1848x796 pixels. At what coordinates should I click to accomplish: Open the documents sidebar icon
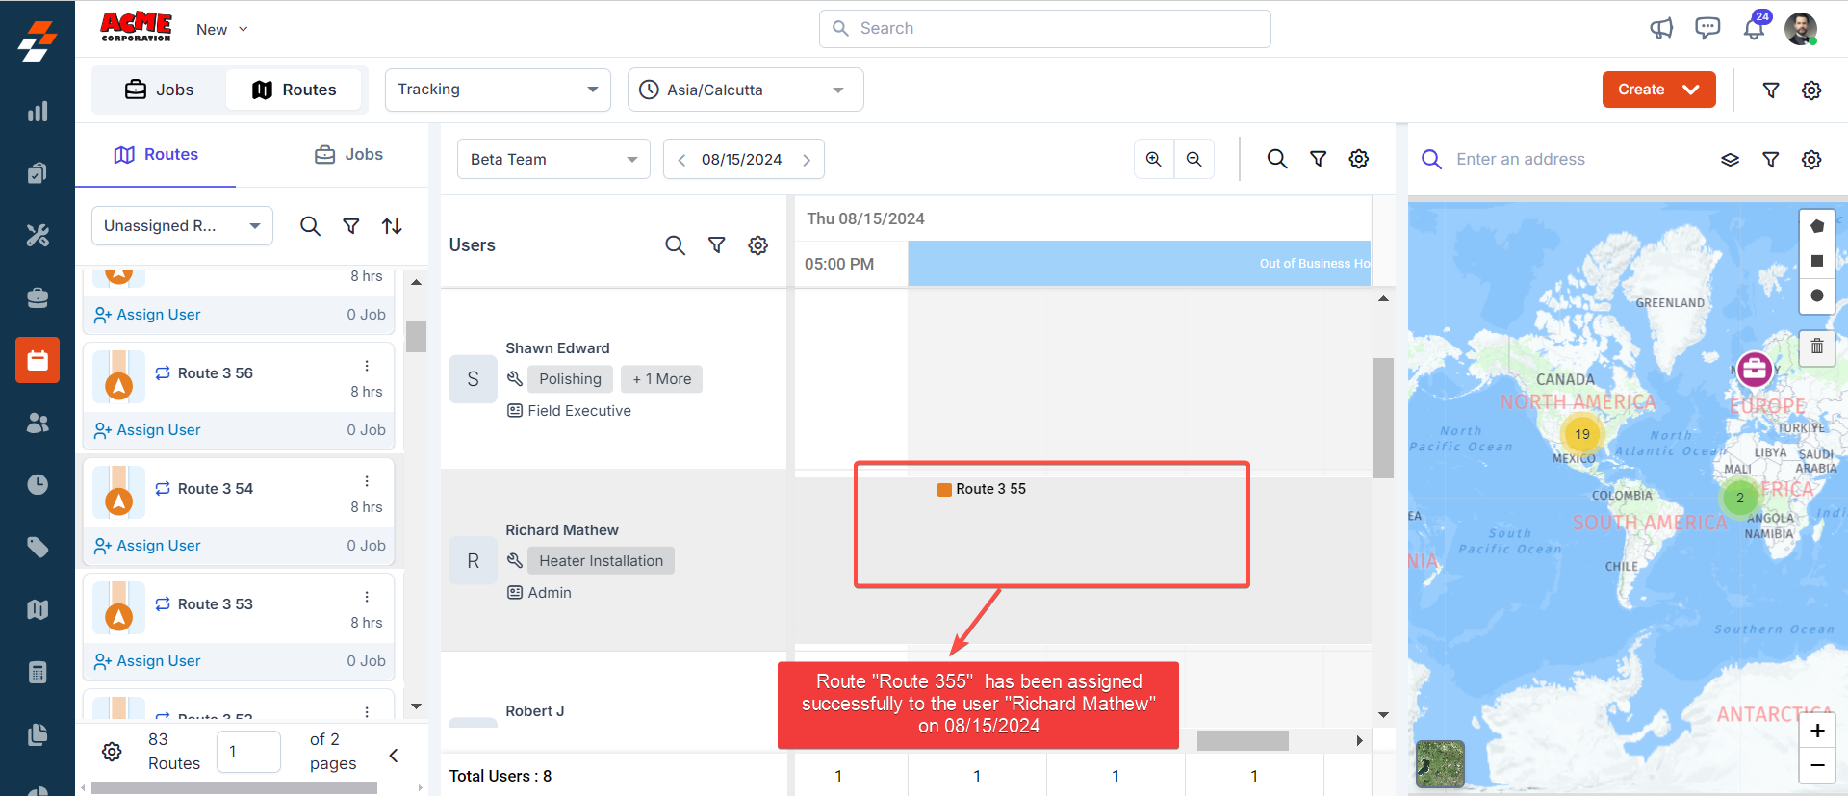[x=38, y=734]
